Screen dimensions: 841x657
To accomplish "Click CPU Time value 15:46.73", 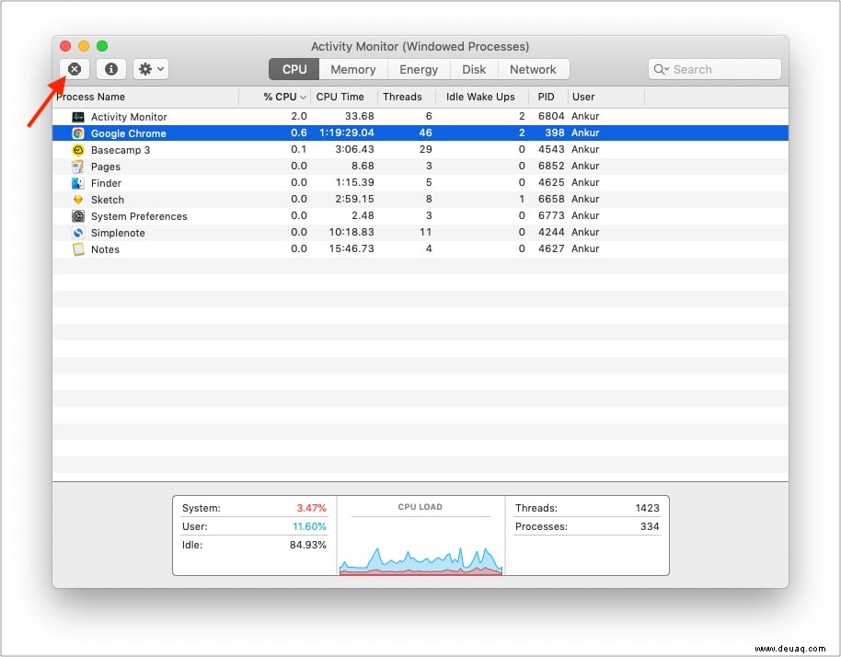I will pyautogui.click(x=351, y=248).
